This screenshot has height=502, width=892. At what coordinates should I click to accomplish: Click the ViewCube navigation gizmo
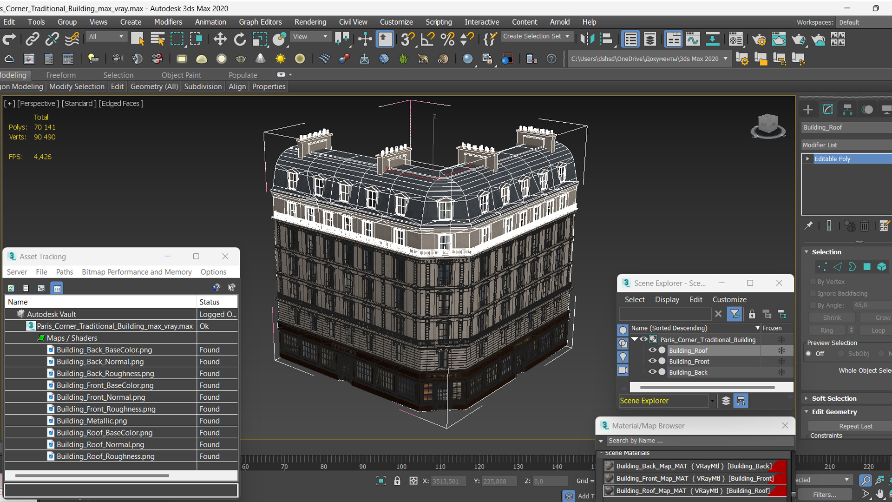(768, 126)
